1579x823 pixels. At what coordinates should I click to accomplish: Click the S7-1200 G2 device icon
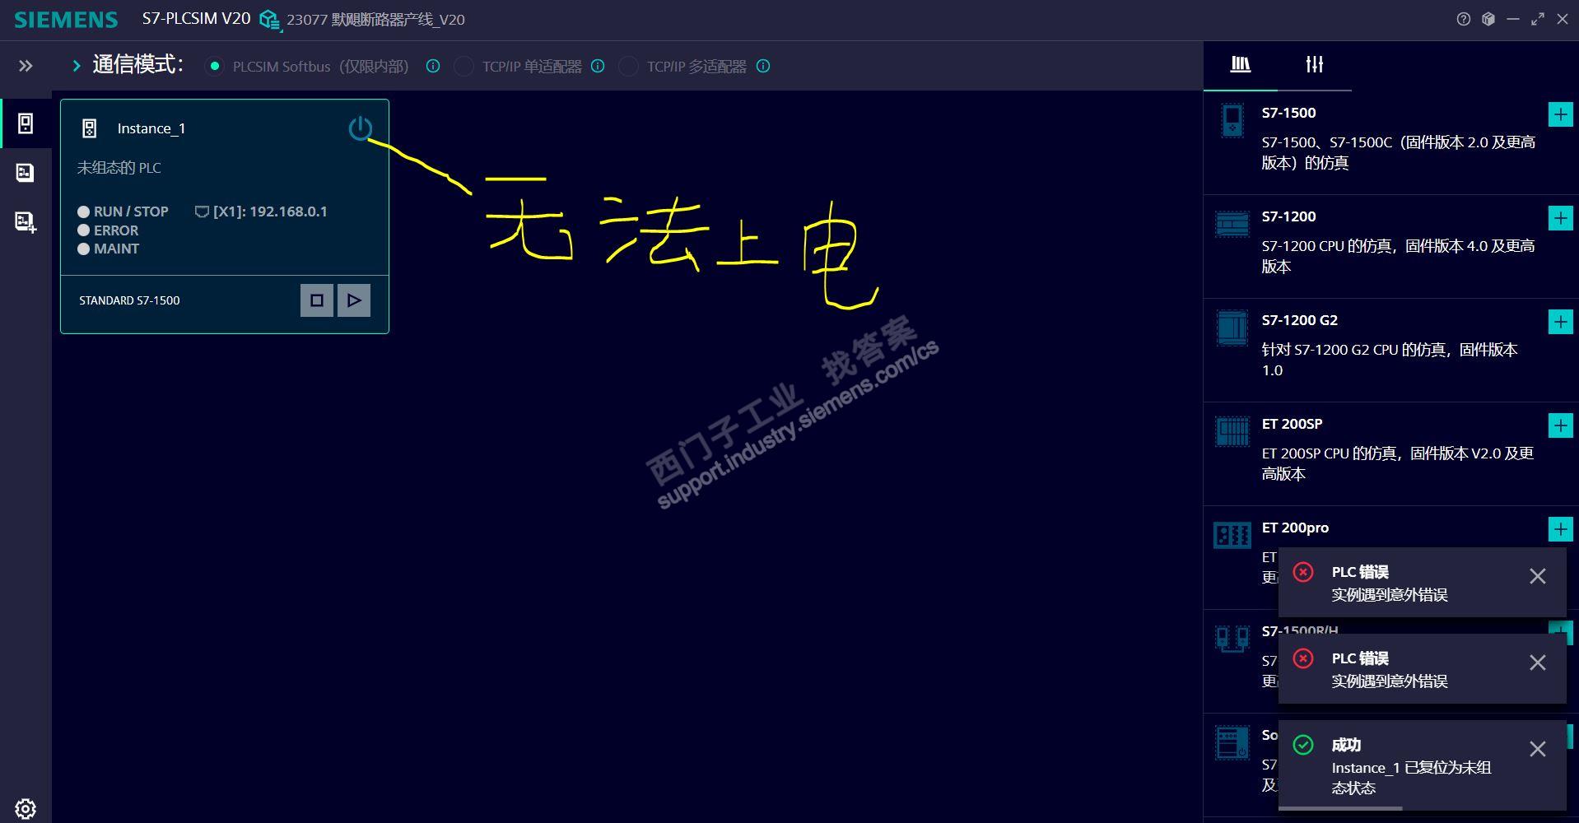[x=1232, y=328]
